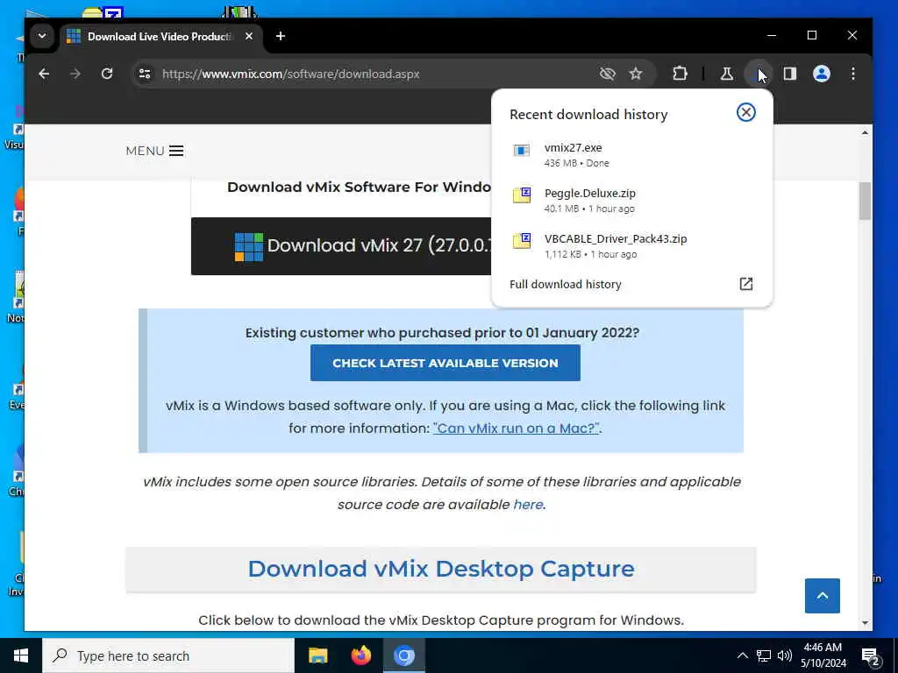Click the page scrollbar thumb
The image size is (898, 673).
(865, 201)
